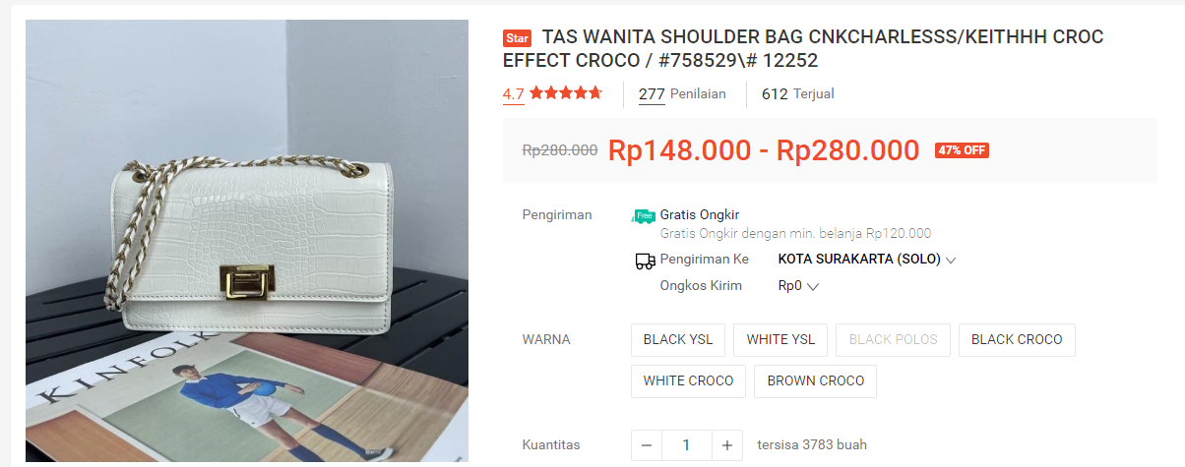The height and width of the screenshot is (467, 1185).
Task: Choose the WHITE CROCO variant
Action: (689, 380)
